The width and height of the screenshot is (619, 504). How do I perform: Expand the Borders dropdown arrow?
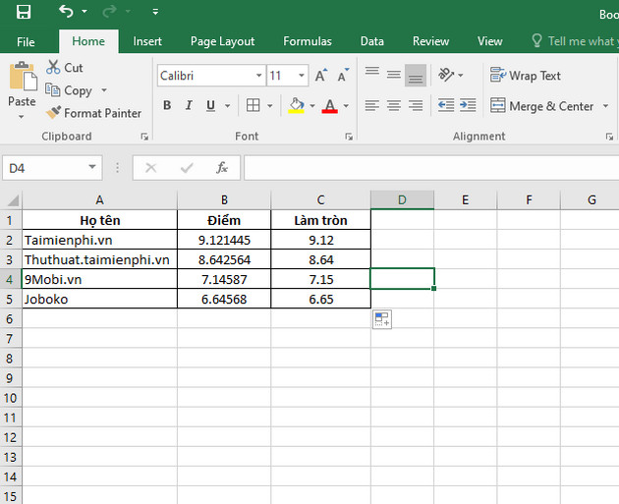tap(270, 106)
